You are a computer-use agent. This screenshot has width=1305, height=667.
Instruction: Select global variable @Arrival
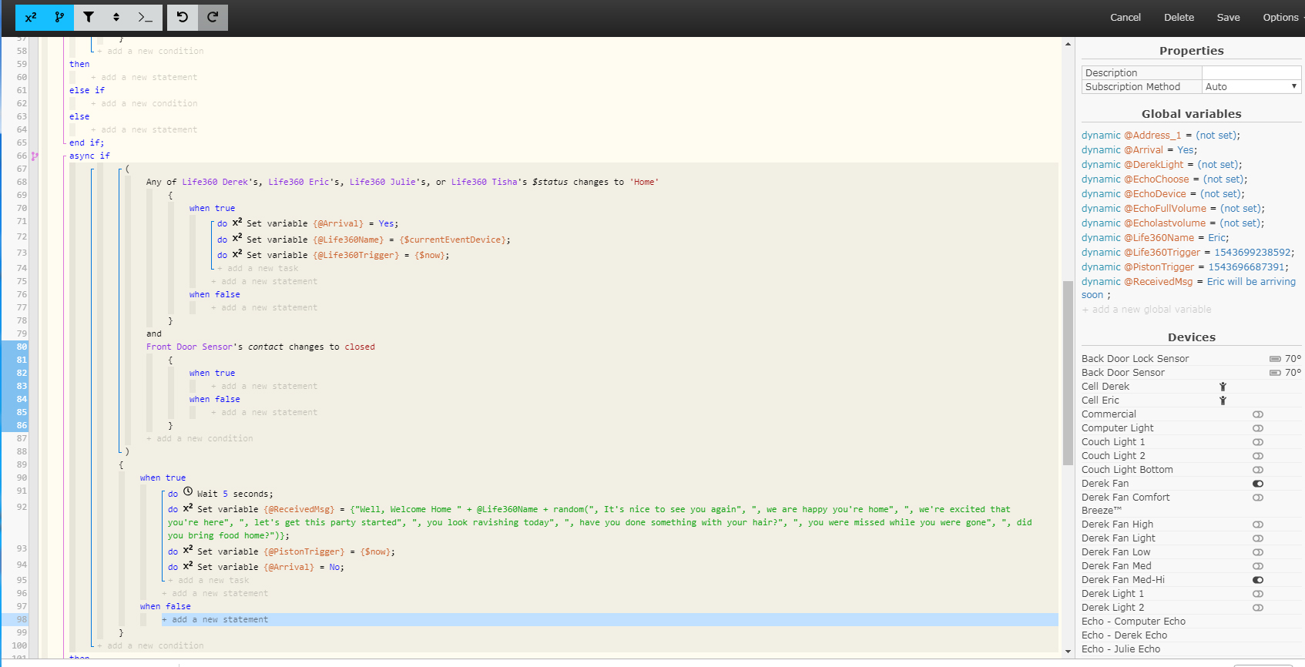pyautogui.click(x=1139, y=150)
